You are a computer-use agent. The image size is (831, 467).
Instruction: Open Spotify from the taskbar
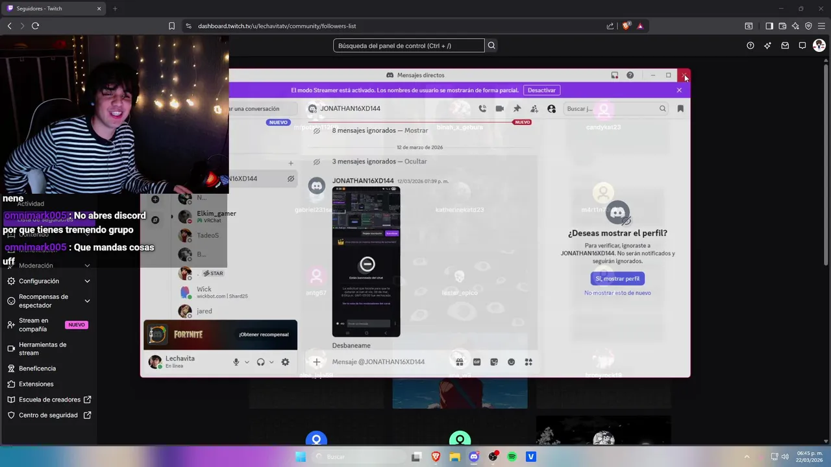[512, 457]
